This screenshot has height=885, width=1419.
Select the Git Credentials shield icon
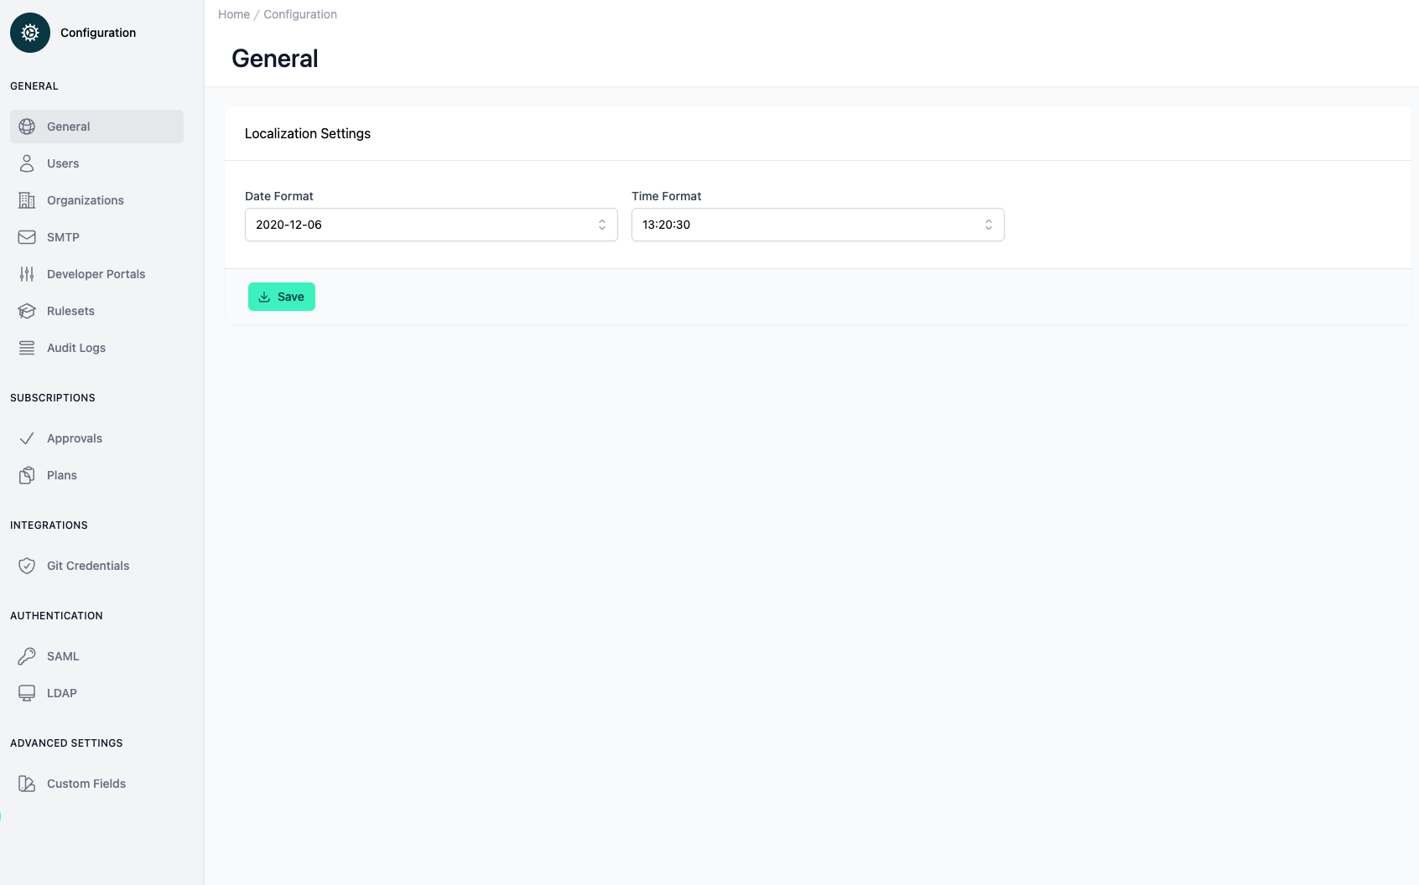coord(26,565)
